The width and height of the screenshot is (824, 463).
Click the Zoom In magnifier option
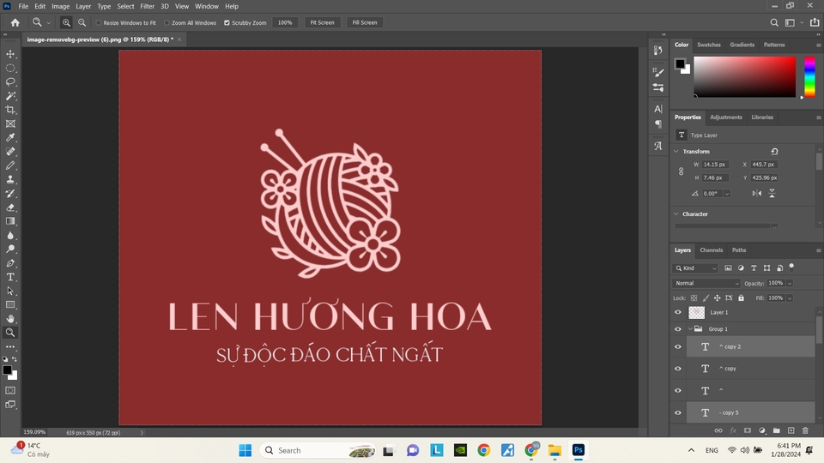[x=66, y=22]
